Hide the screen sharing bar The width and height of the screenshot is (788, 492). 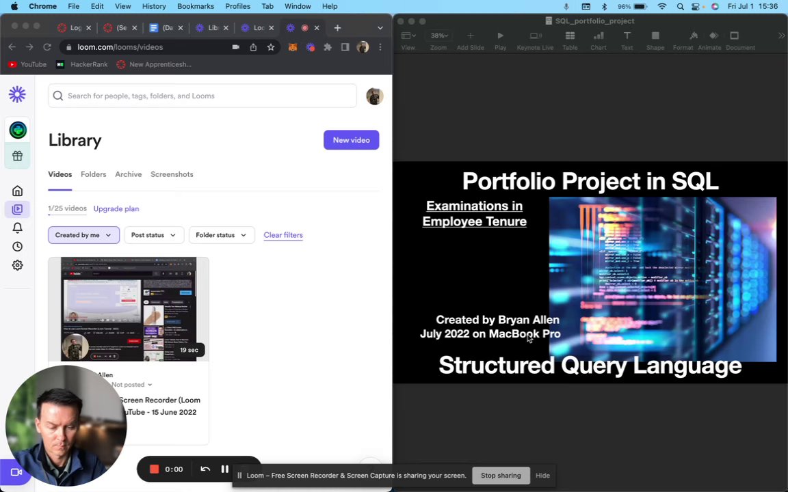coord(542,476)
